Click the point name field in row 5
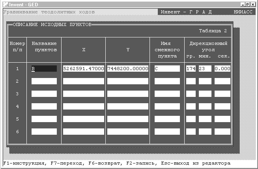 click(x=44, y=119)
